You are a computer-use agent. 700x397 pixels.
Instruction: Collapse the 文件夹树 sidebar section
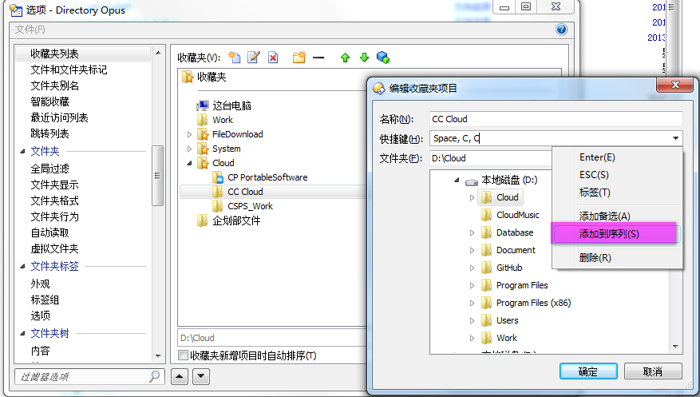[x=22, y=334]
